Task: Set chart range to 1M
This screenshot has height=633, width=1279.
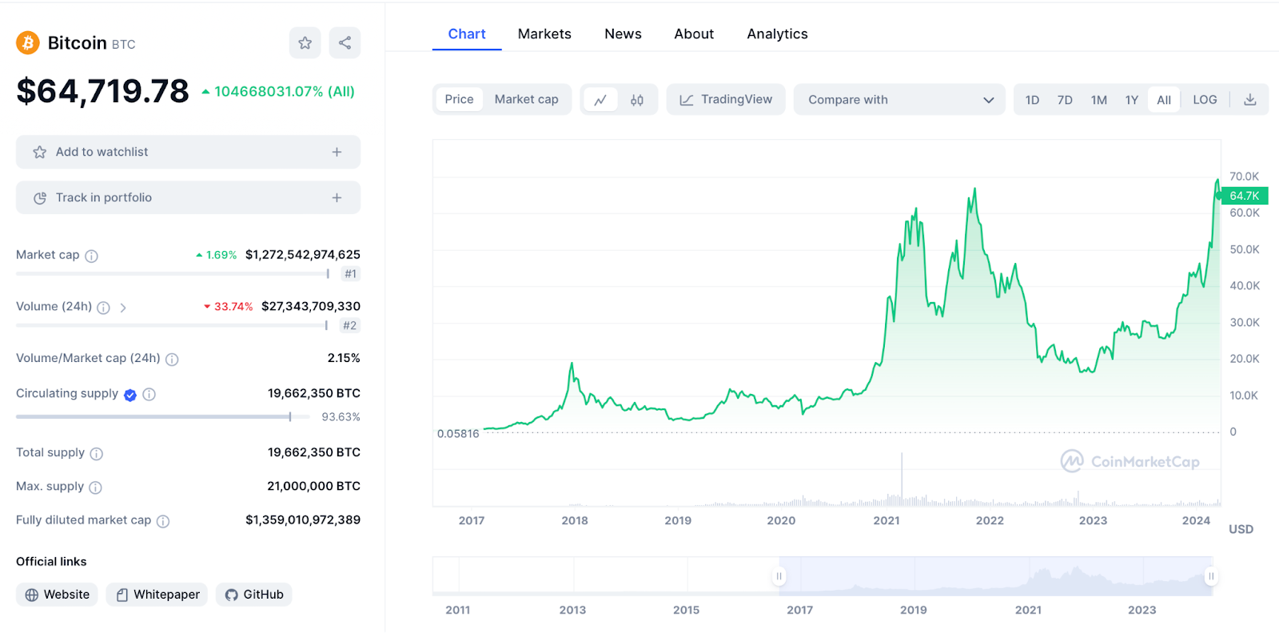Action: (x=1099, y=100)
